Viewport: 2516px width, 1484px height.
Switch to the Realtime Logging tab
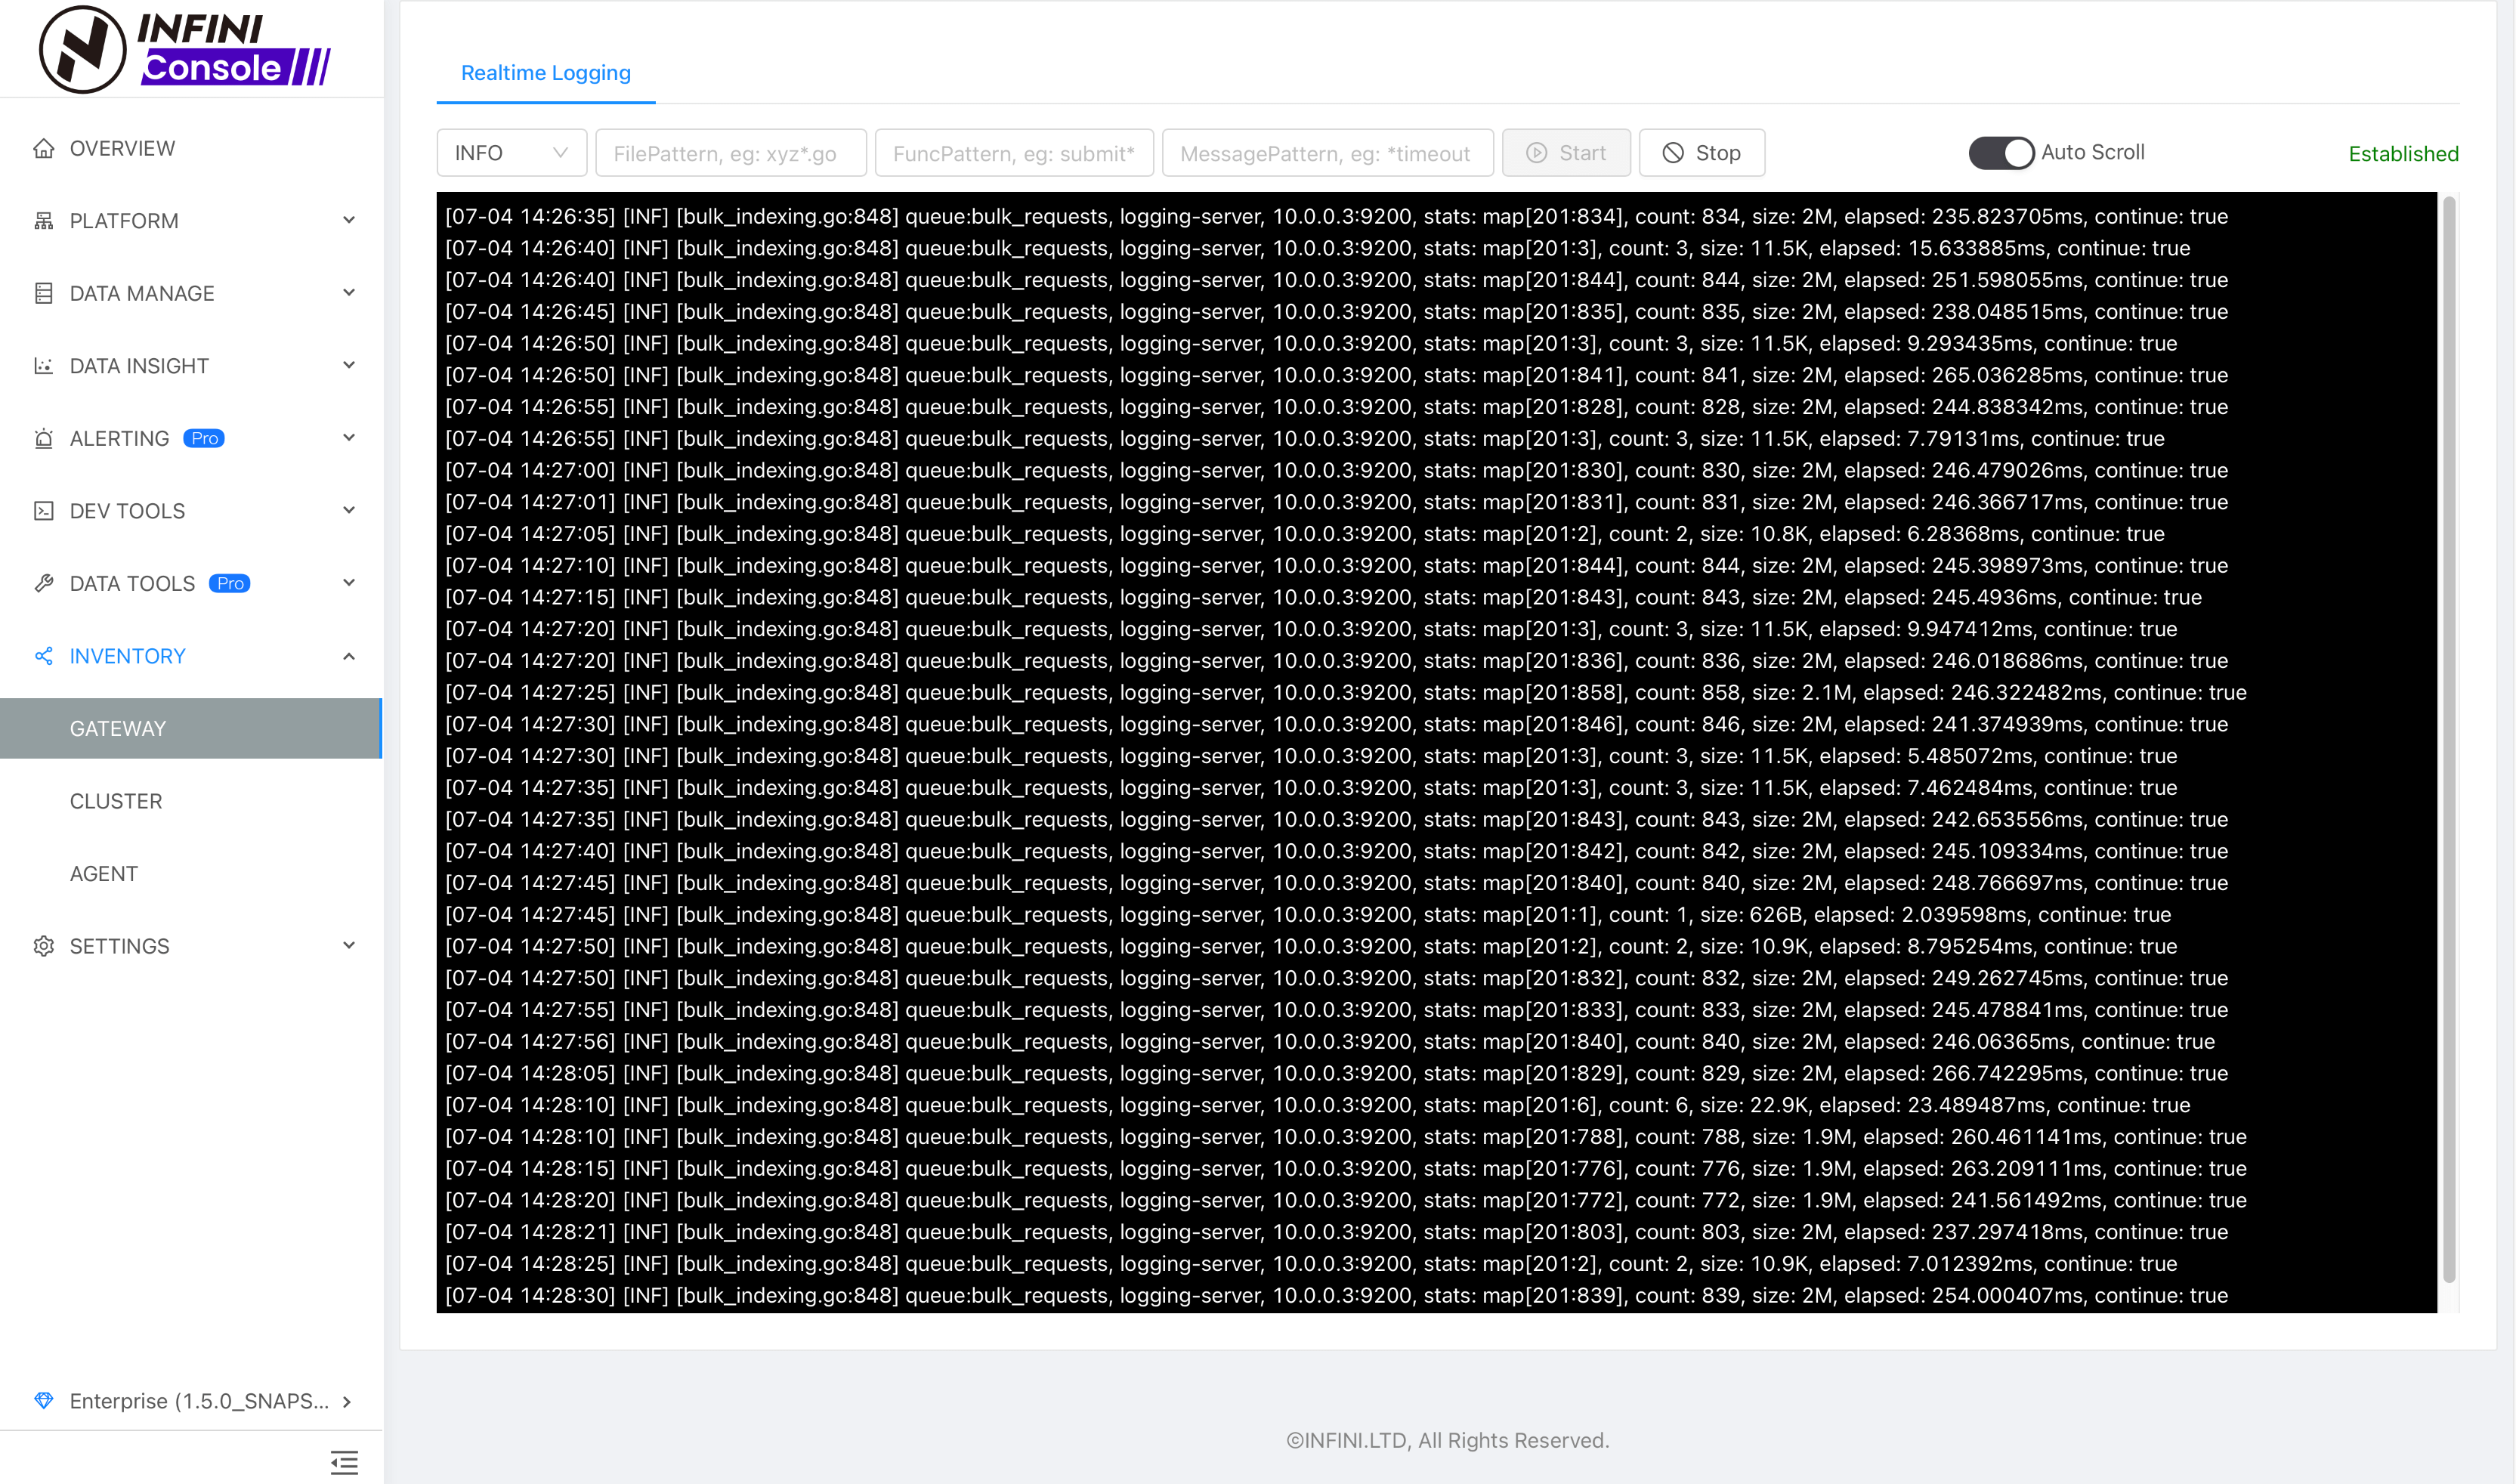546,73
